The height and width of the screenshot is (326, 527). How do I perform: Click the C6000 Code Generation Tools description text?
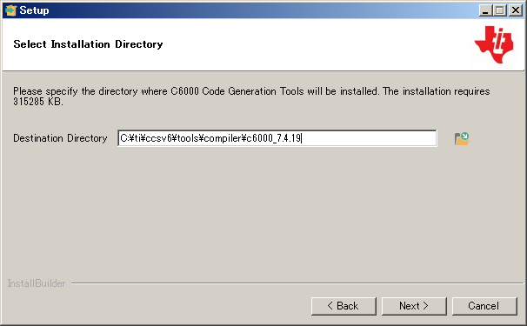click(251, 91)
